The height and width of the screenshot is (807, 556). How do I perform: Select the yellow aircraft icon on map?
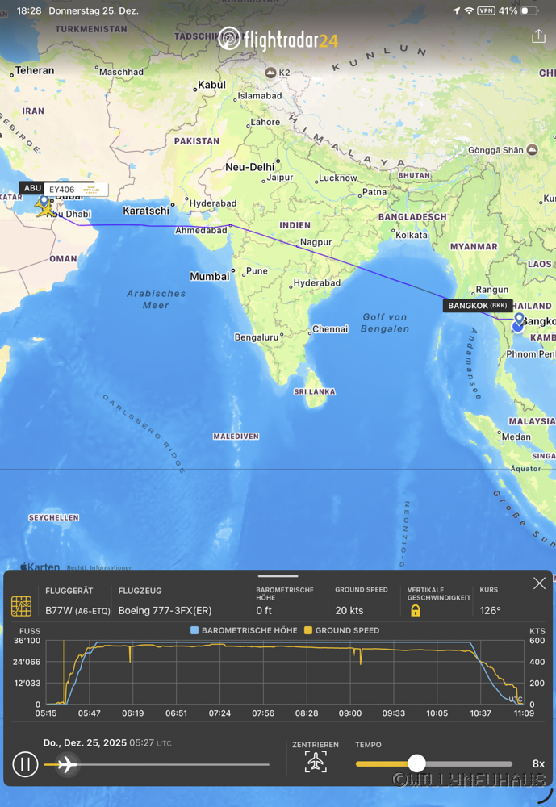pos(45,207)
